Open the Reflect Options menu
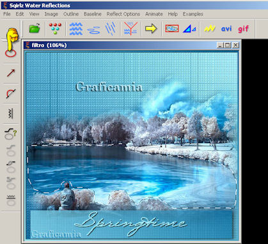Image resolution: width=268 pixels, height=244 pixels. click(x=123, y=14)
